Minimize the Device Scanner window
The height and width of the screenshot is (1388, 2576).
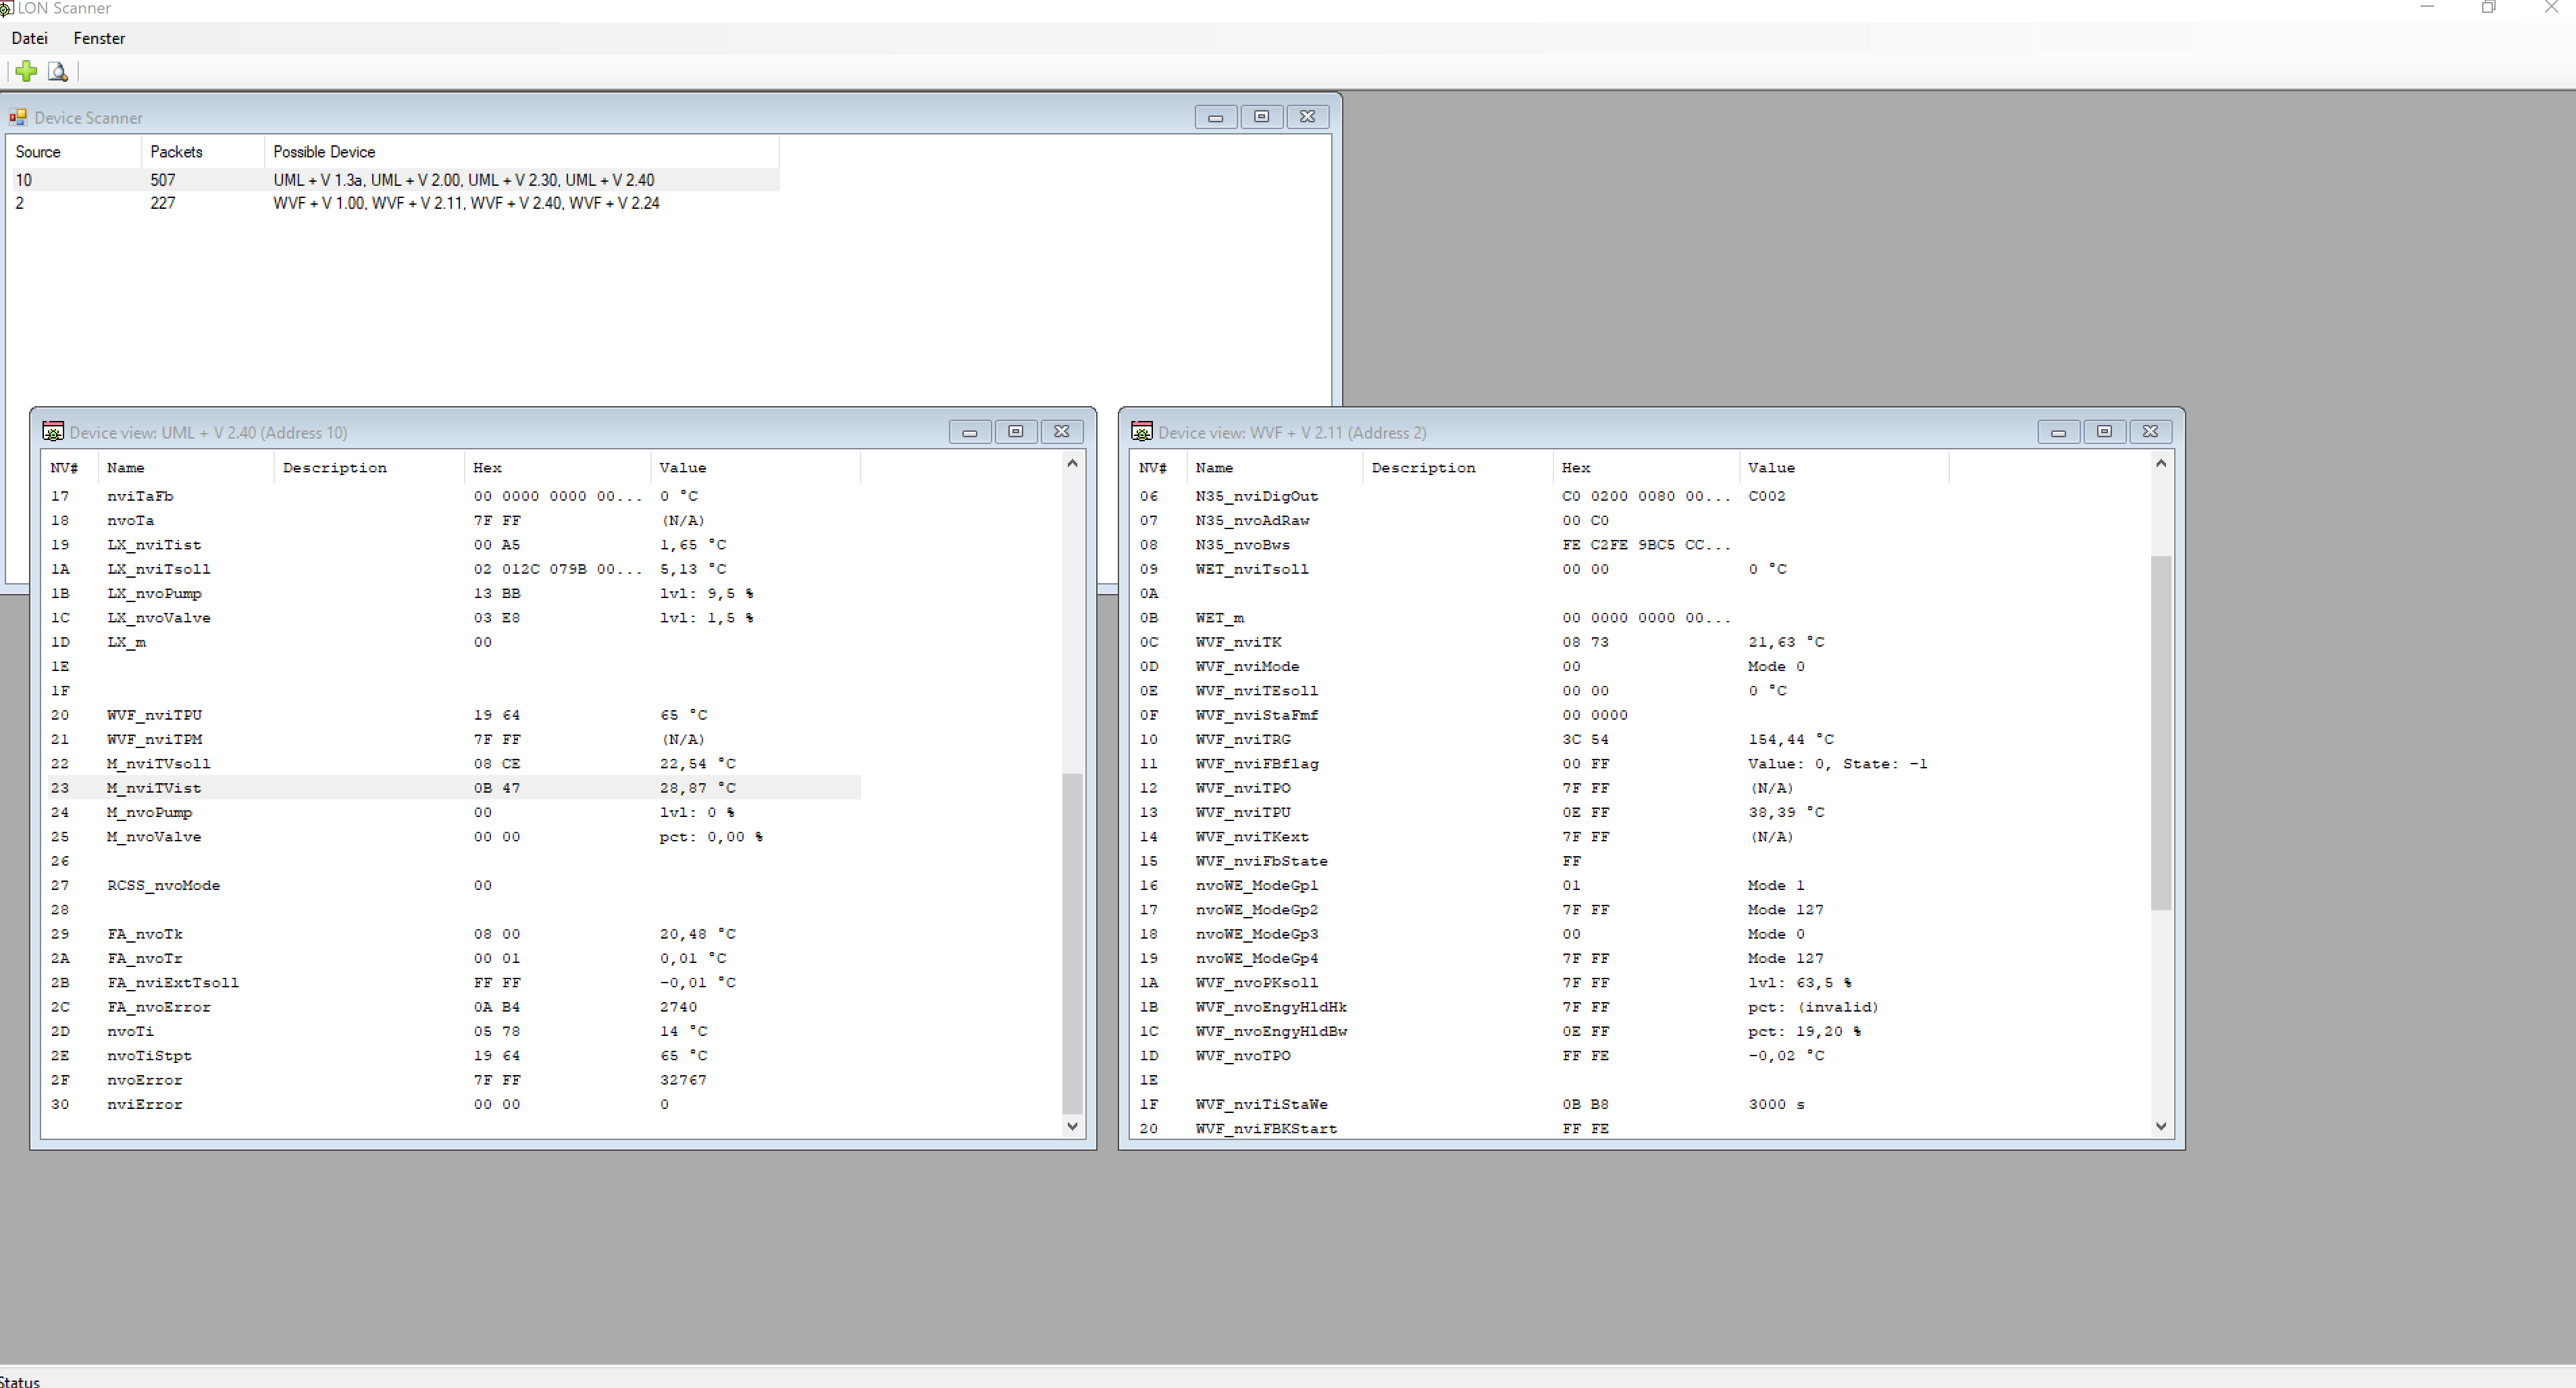coord(1215,117)
